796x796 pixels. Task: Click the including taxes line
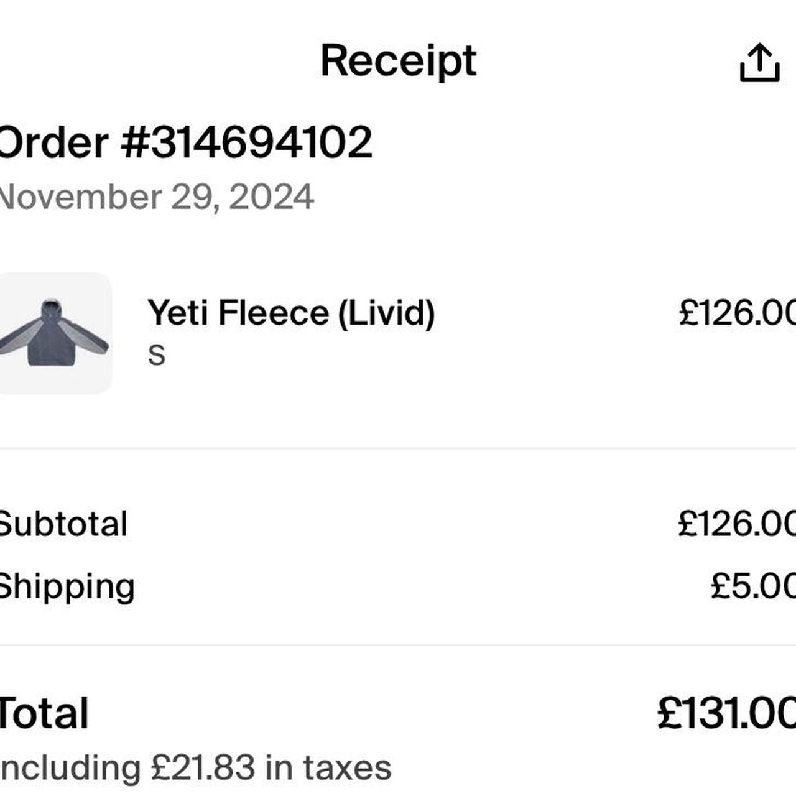pos(193,766)
